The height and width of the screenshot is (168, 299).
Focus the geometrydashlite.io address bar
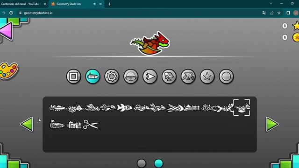(38, 13)
